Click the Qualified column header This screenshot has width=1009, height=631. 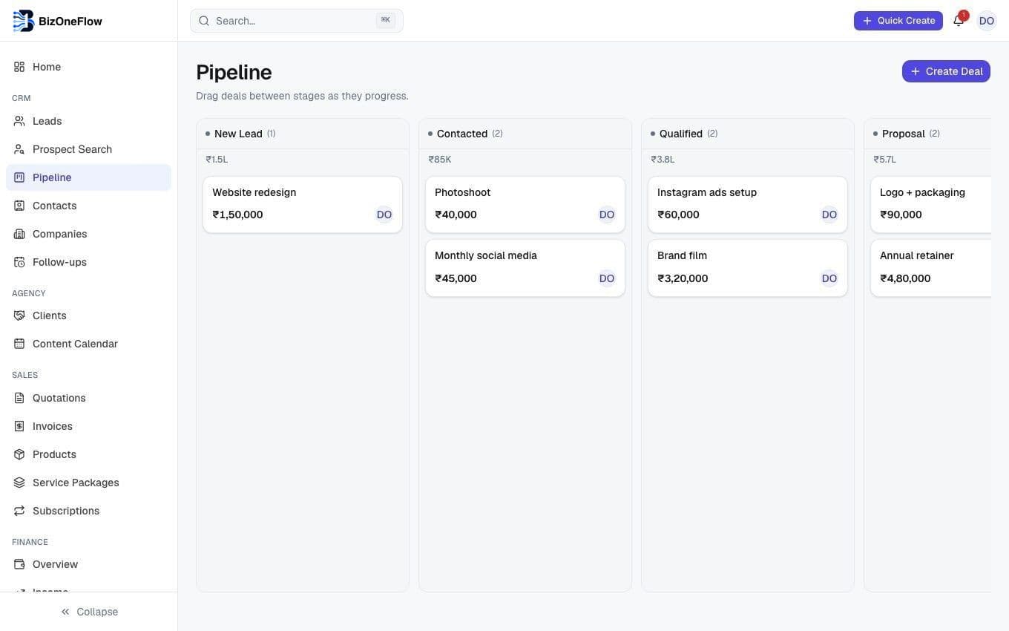click(x=748, y=134)
